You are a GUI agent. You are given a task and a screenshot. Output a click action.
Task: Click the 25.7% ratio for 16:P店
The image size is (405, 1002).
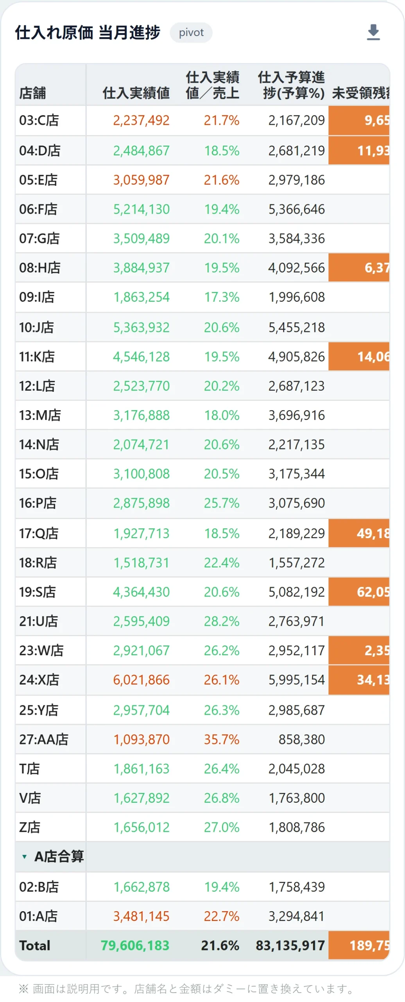222,503
